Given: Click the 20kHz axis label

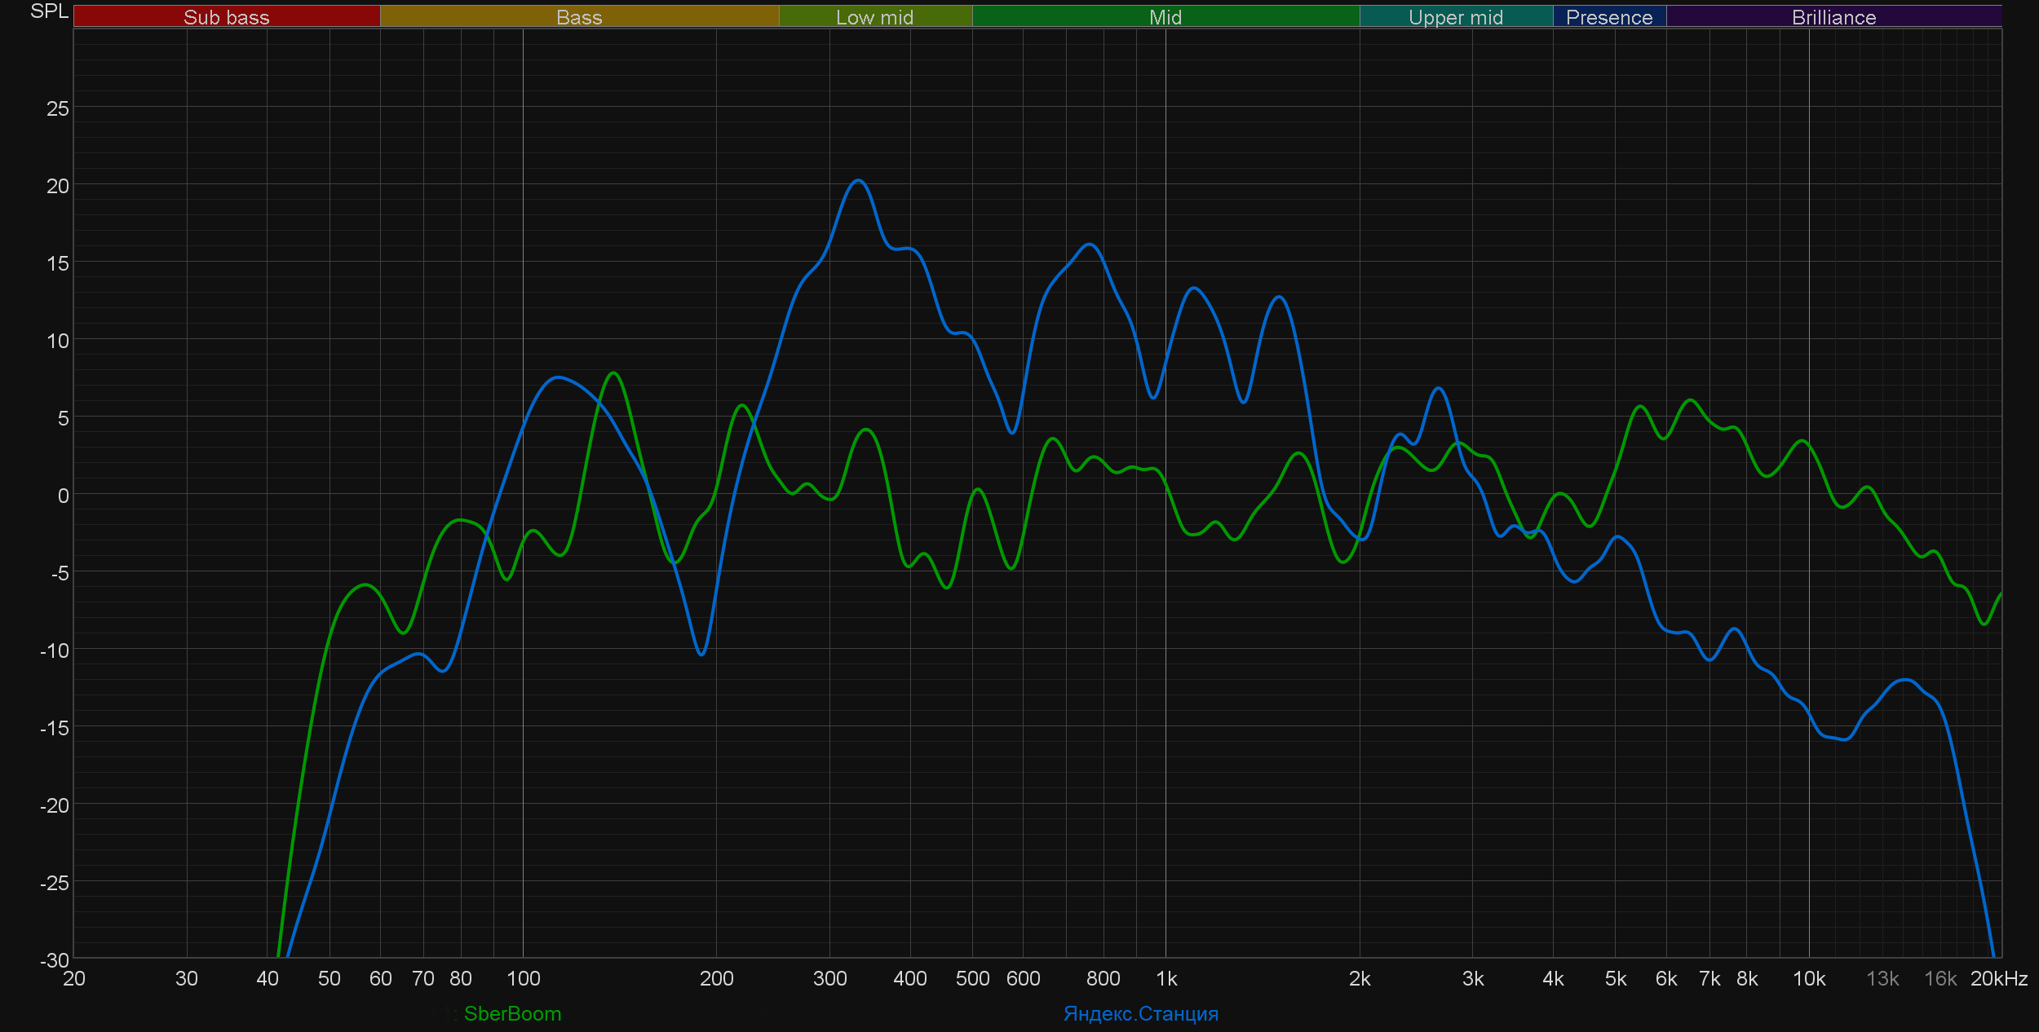Looking at the screenshot, I should [1998, 979].
